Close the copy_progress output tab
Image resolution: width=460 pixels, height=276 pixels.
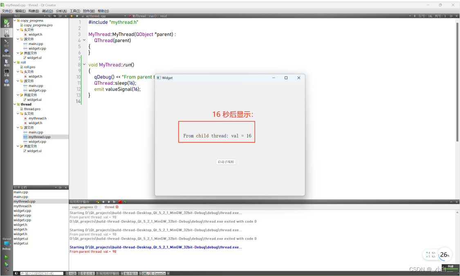pyautogui.click(x=96, y=207)
